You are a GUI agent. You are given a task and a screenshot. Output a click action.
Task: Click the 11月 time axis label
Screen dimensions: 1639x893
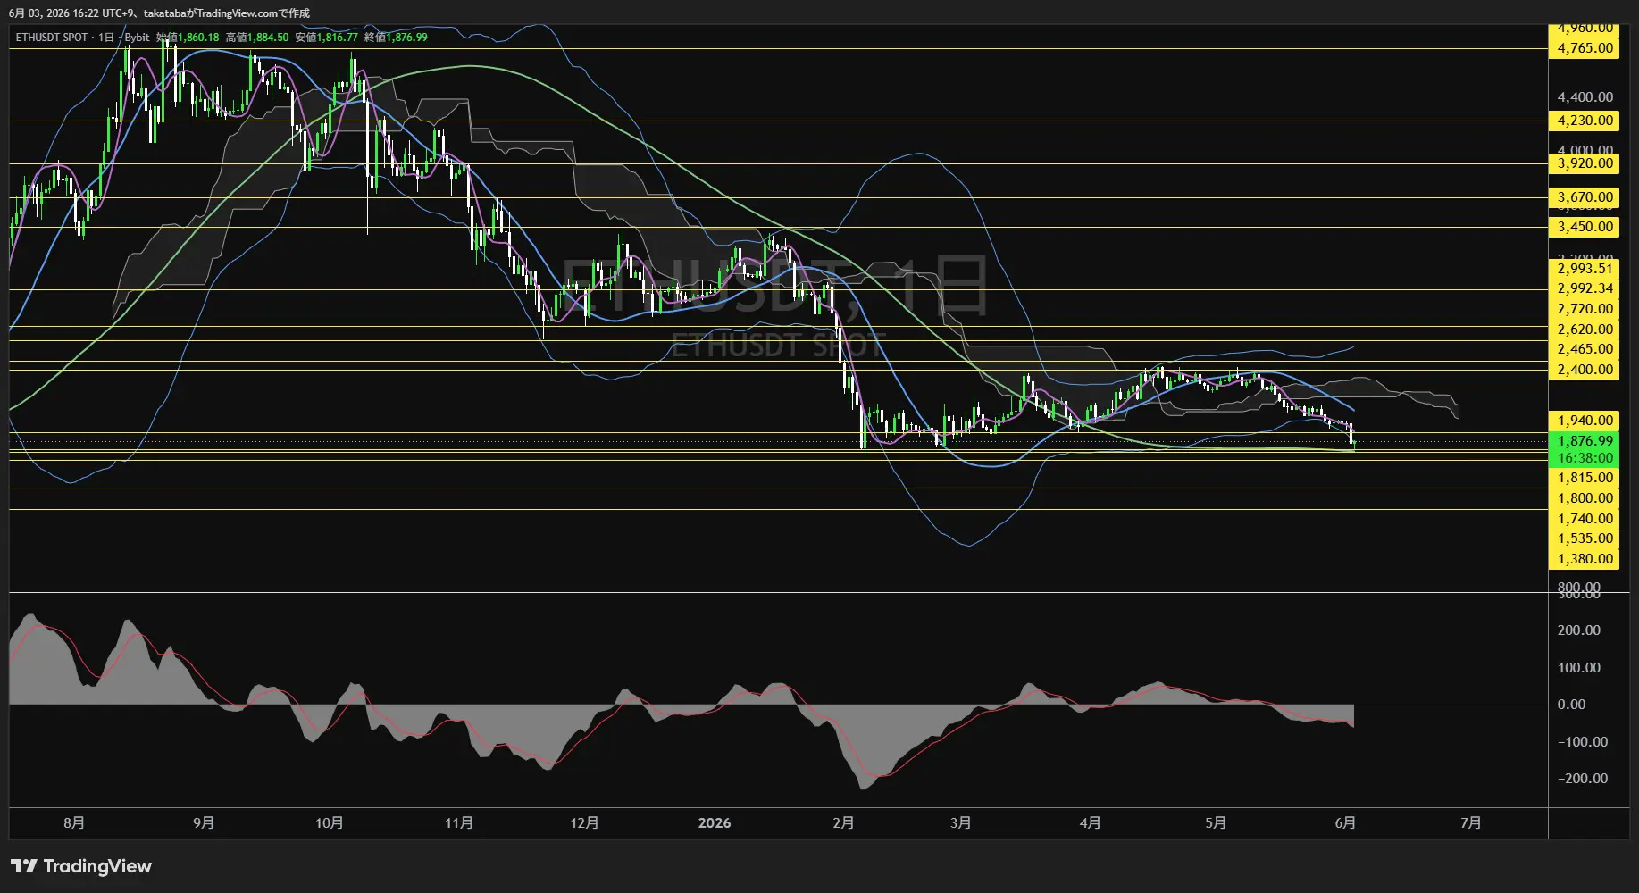pos(458,822)
